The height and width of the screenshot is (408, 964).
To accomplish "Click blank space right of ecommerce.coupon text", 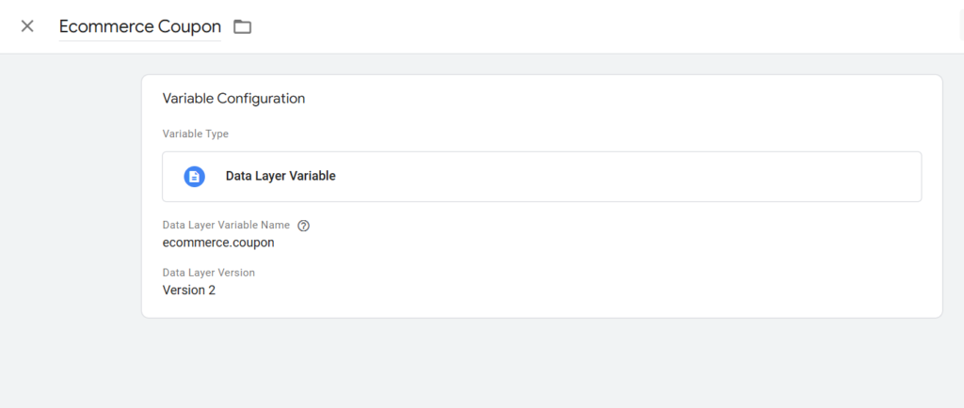I will [x=584, y=243].
